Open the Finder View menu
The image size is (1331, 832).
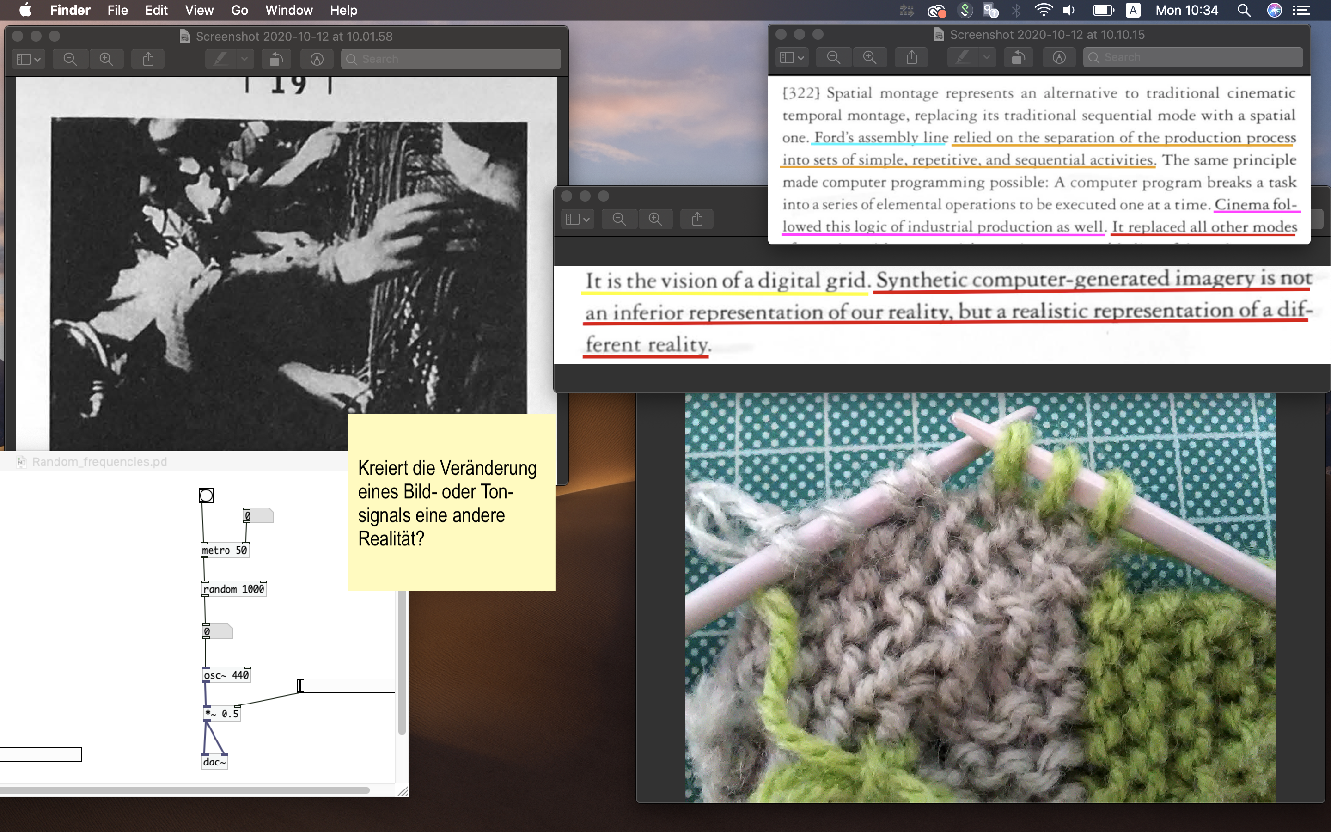pyautogui.click(x=199, y=10)
